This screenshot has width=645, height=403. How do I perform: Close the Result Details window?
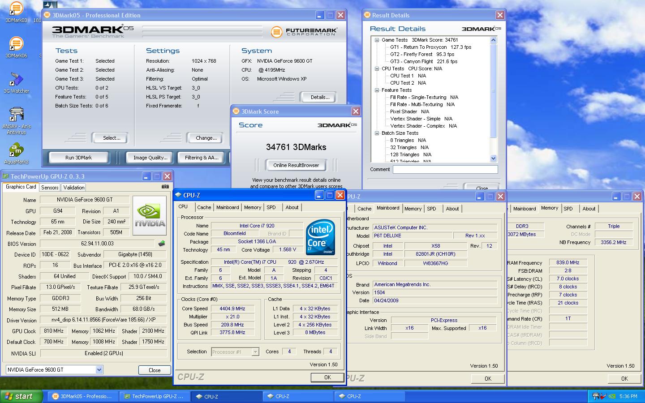click(500, 15)
